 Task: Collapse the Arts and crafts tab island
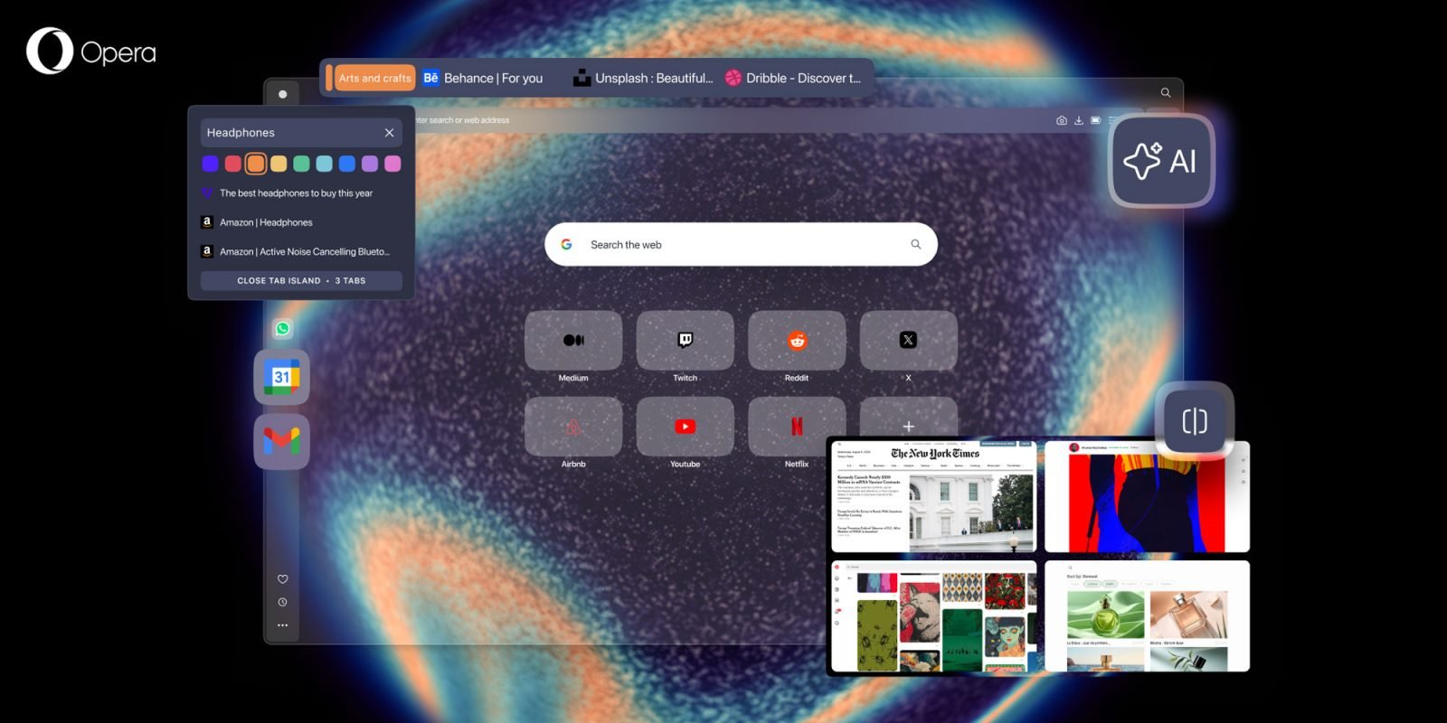pos(374,79)
